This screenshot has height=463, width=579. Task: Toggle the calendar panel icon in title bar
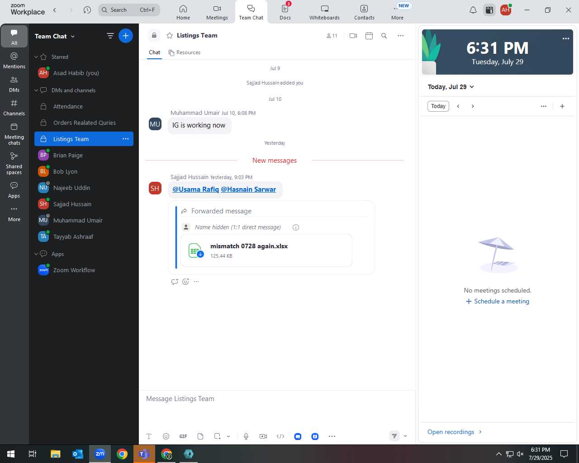[489, 10]
